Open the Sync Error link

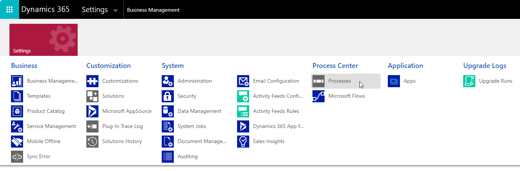[39, 156]
